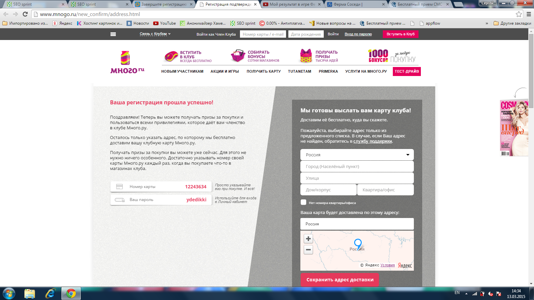Click 'Вступить в клуб' promo banner
Viewport: 534px width, 300px height.
(x=188, y=56)
